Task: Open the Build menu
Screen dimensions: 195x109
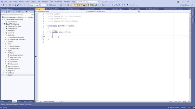Action: pos(27,2)
